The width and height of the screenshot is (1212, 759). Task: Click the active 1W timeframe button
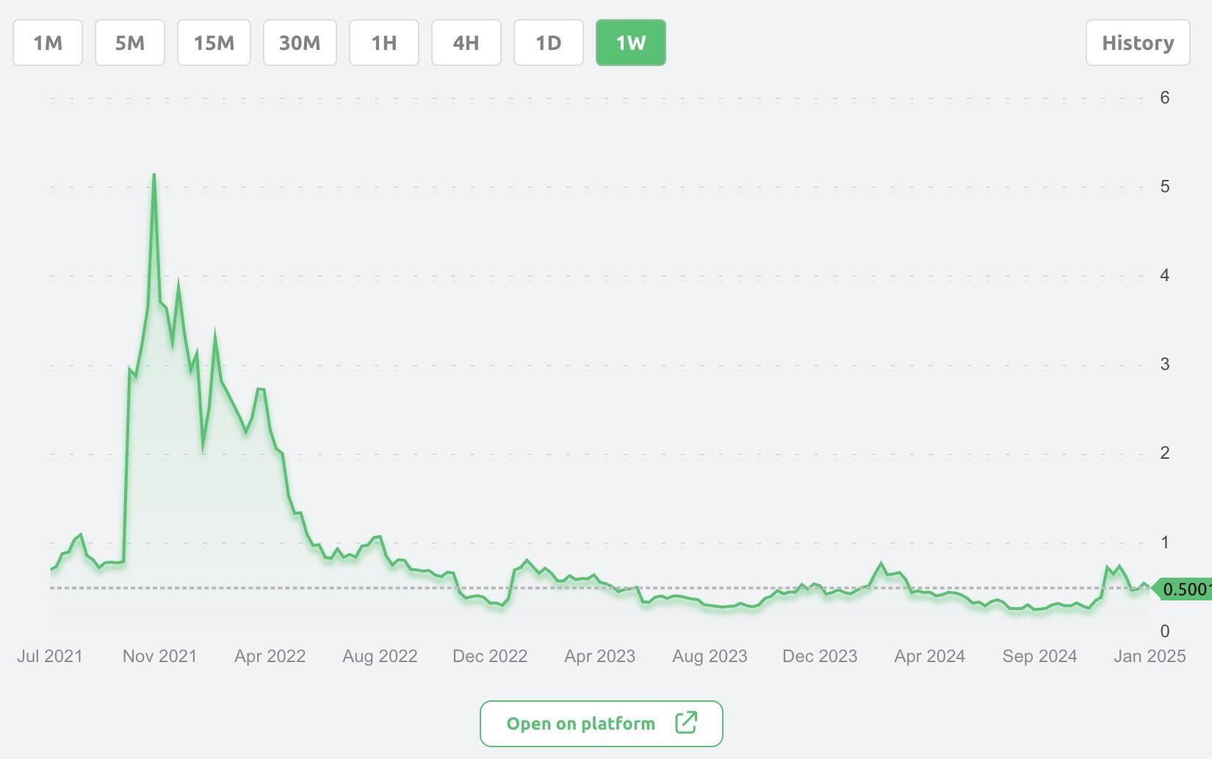click(x=631, y=43)
